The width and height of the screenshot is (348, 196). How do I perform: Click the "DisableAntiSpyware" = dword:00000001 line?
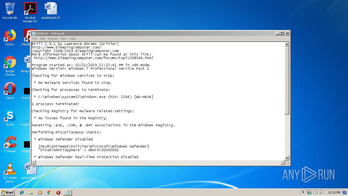point(78,150)
